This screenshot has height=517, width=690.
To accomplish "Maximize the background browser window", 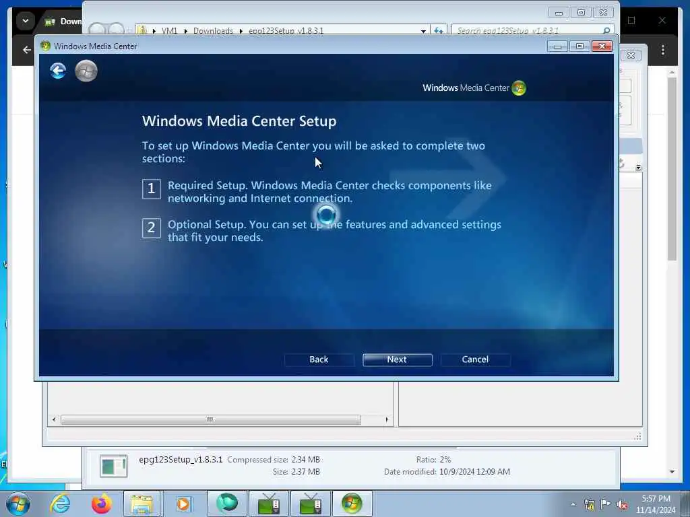I will 631,20.
